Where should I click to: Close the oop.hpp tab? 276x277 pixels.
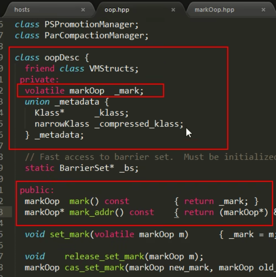click(173, 10)
